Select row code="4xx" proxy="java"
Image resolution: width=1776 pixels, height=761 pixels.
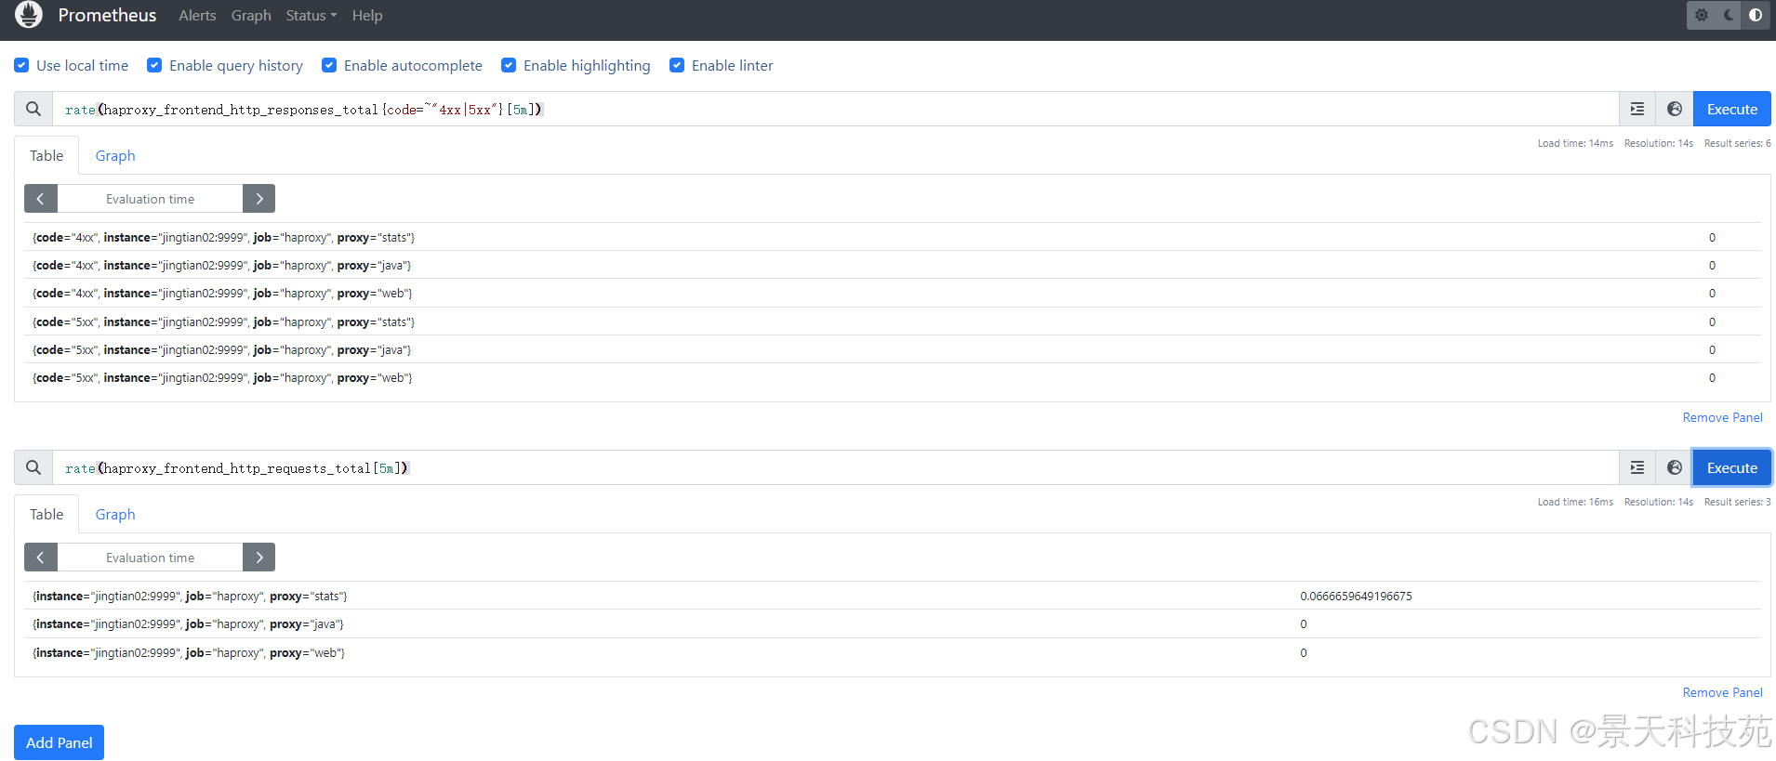click(893, 265)
